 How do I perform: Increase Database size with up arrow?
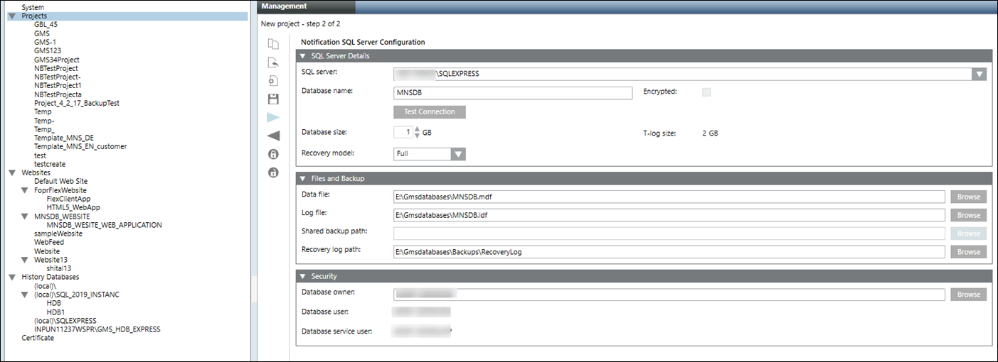coord(417,128)
